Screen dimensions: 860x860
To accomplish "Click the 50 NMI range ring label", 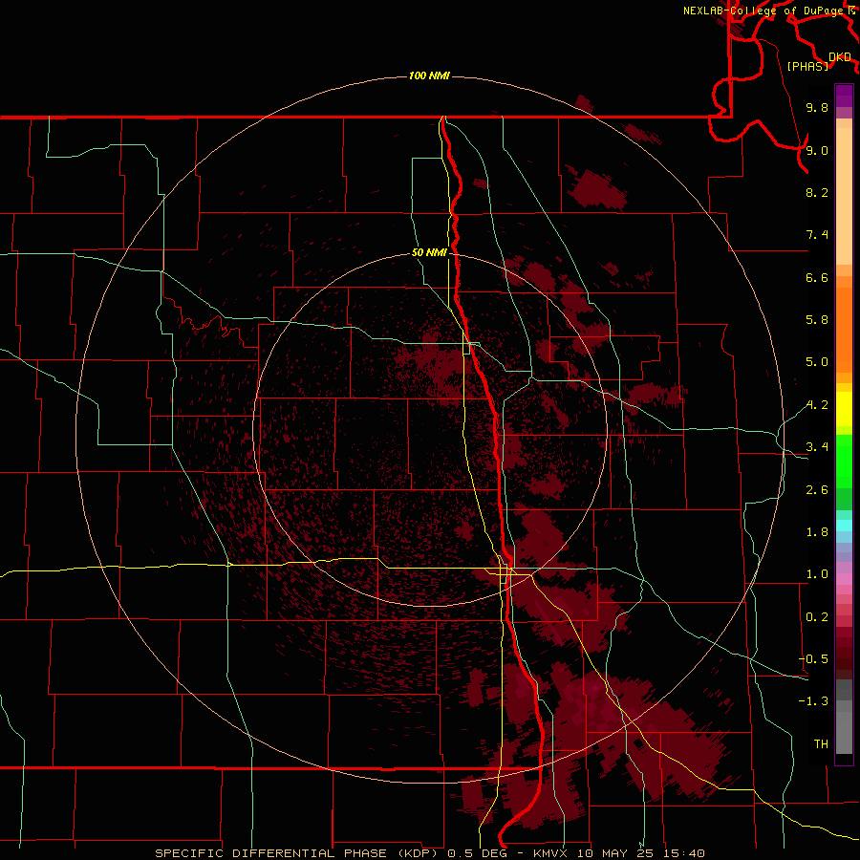I will 429,252.
